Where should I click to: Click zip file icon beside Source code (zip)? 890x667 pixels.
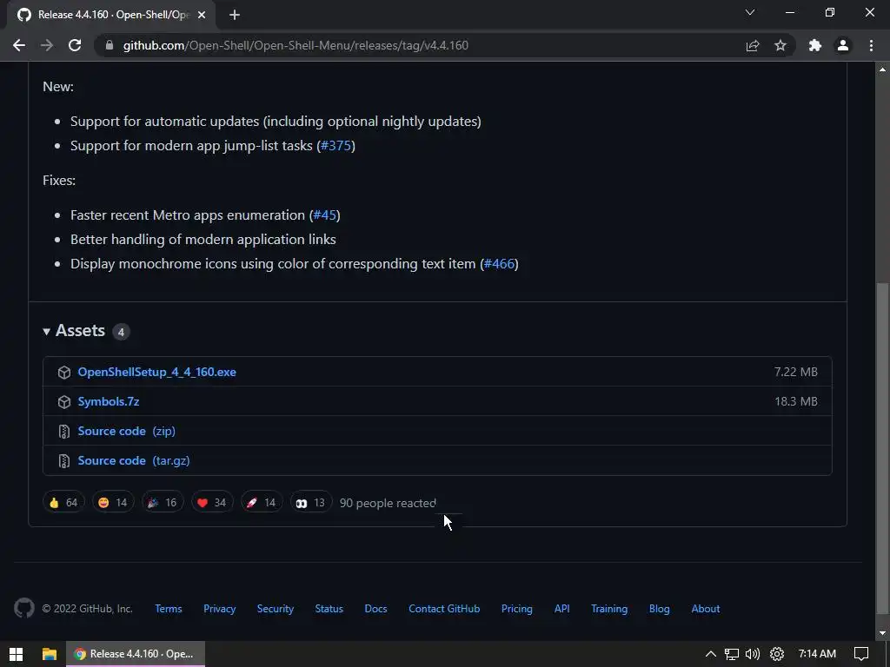coord(64,432)
